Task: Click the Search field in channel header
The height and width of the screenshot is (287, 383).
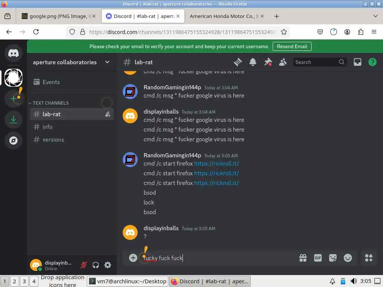Action: coord(320,62)
